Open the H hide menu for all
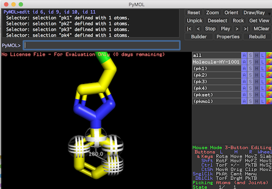 257,55
